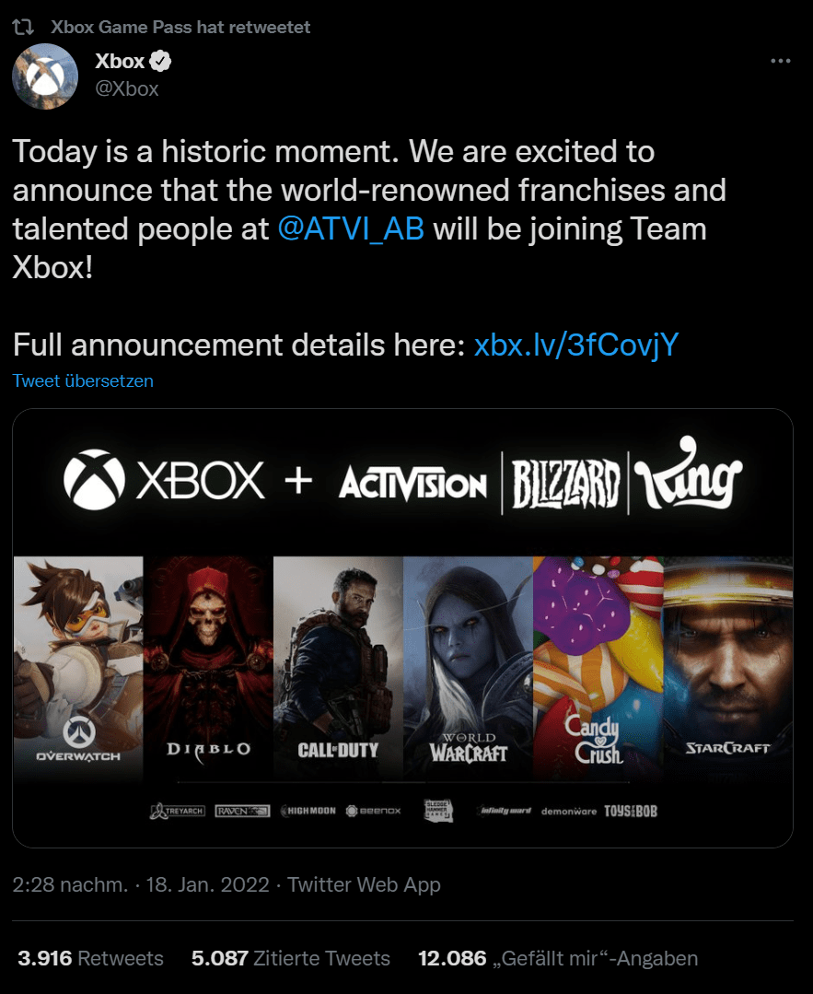Click the King logo in the banner
The height and width of the screenshot is (994, 813).
click(688, 475)
